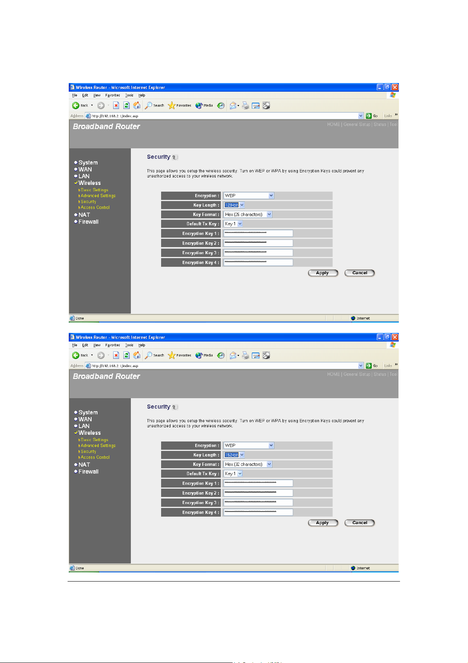Open Tools menu in the 152-bit key window
Screen dimensions: 468x663
click(129, 345)
